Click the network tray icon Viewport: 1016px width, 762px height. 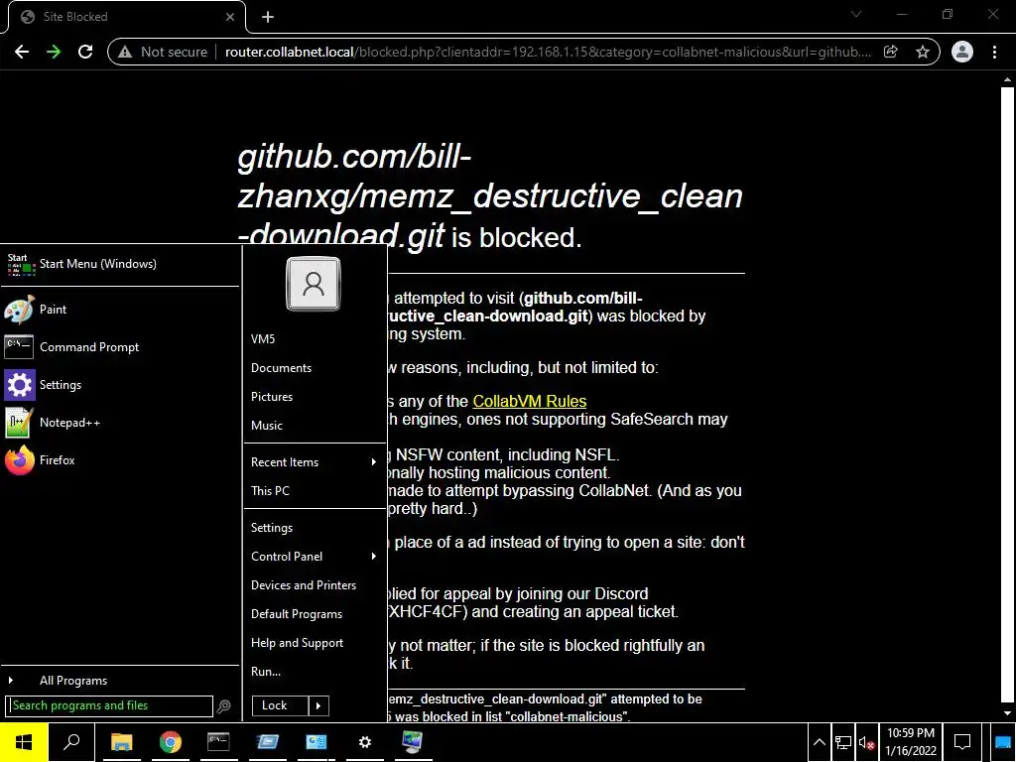pyautogui.click(x=843, y=742)
